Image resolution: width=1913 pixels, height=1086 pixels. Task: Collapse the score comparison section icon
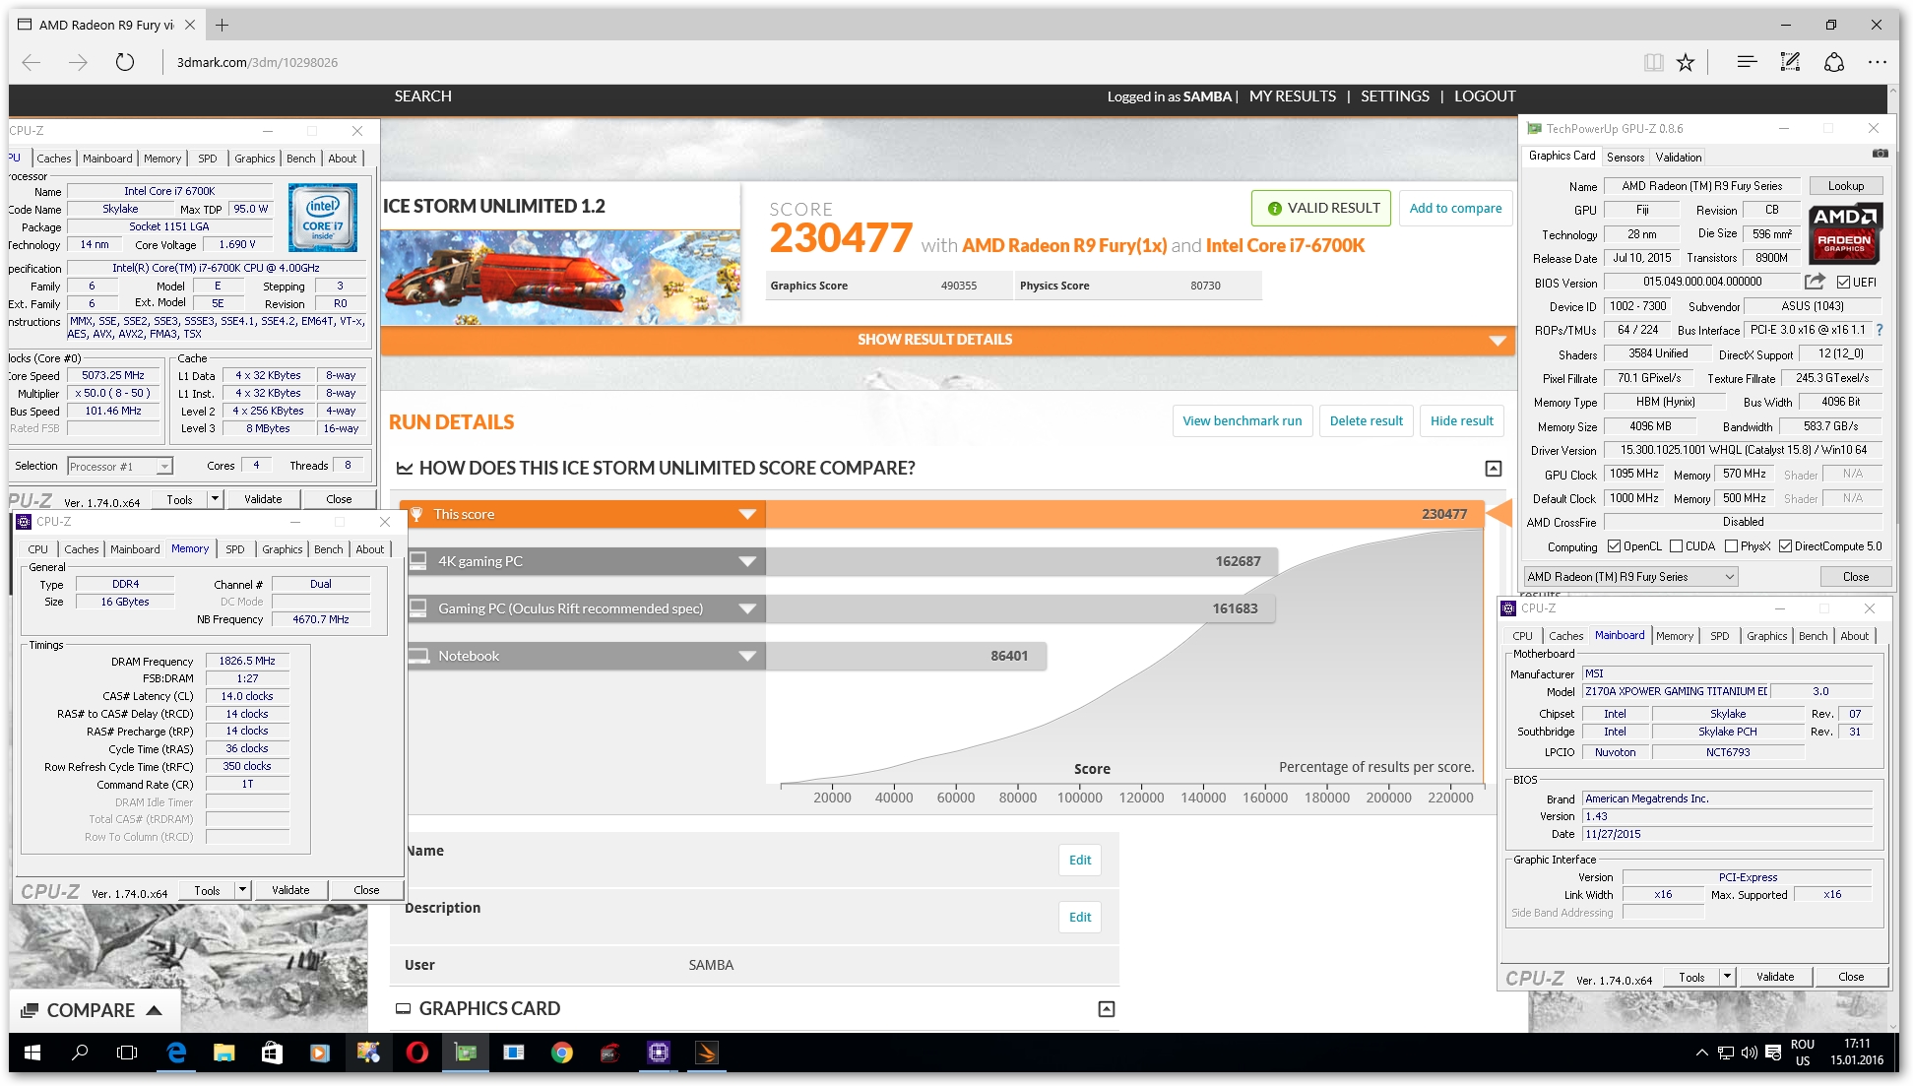pos(1494,469)
